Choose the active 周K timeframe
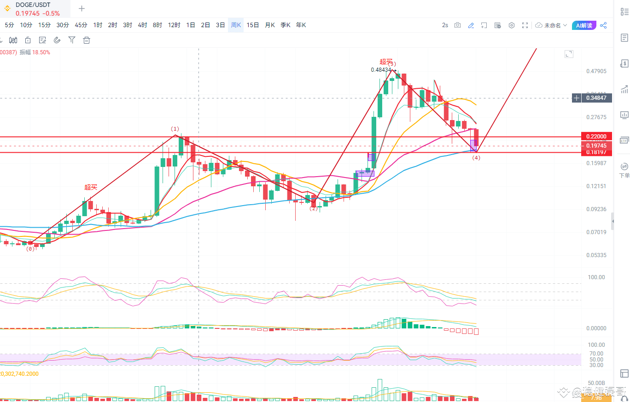Screen dimensions: 630x402 (x=236, y=25)
